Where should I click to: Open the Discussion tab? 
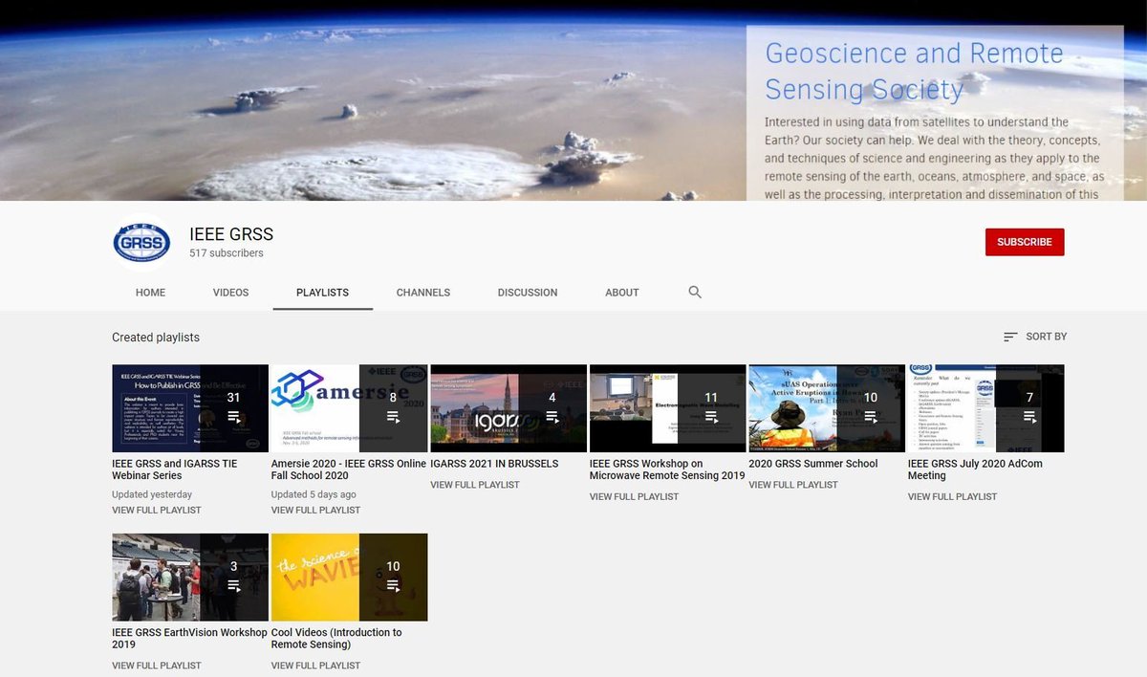pos(528,293)
